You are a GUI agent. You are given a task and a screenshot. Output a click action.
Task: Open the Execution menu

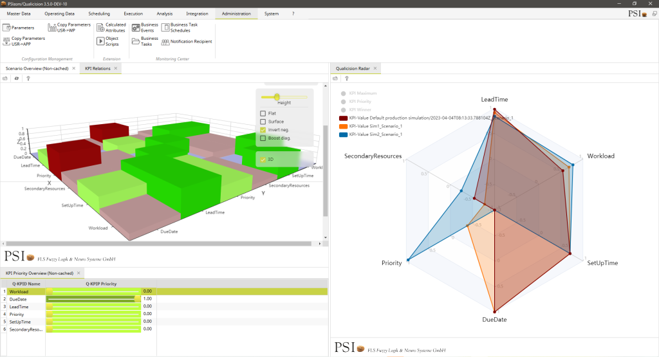[x=133, y=14]
